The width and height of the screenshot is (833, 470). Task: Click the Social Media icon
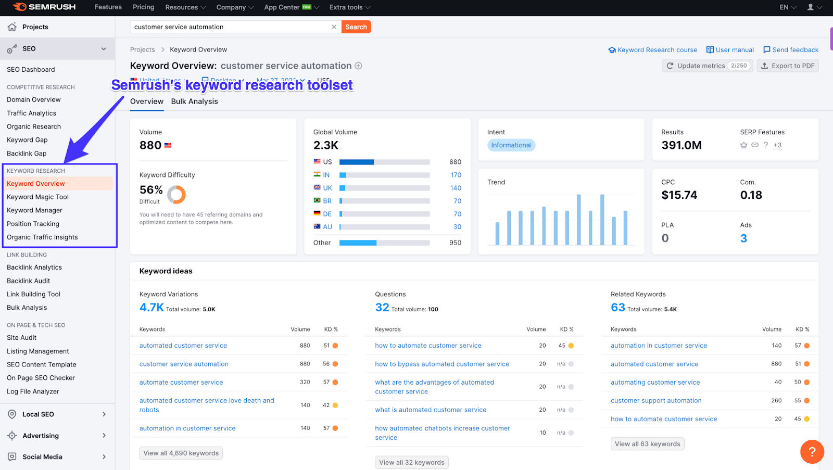12,457
